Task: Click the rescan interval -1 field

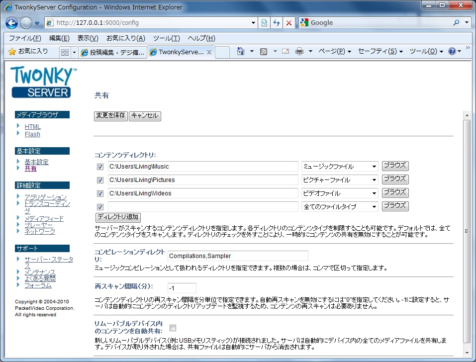Action: (182, 288)
